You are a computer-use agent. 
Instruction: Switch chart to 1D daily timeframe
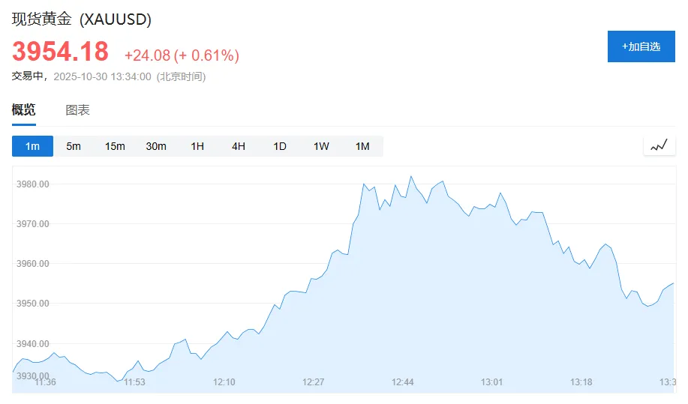[280, 146]
